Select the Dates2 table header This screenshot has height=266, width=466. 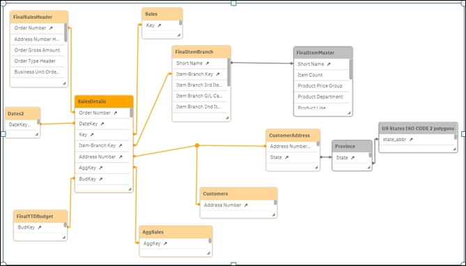[22, 114]
